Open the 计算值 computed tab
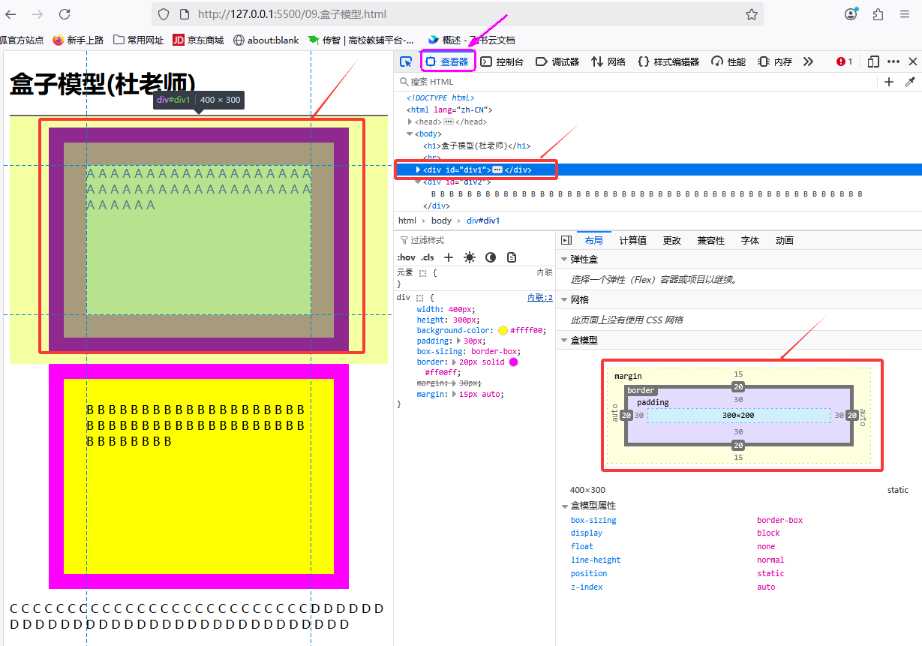922x646 pixels. coord(632,240)
